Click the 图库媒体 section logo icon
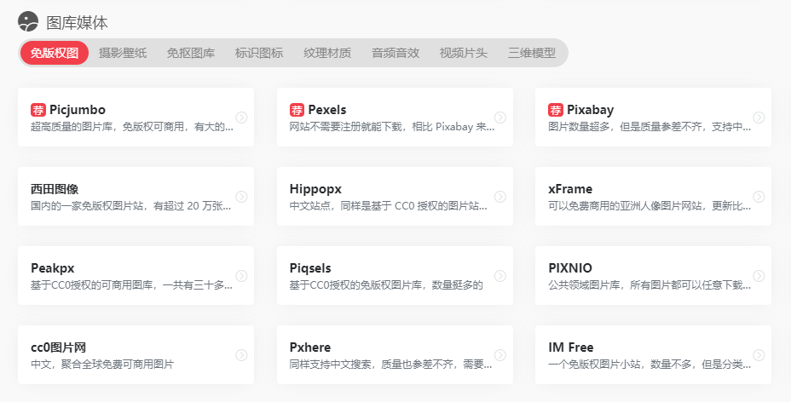 (x=28, y=21)
